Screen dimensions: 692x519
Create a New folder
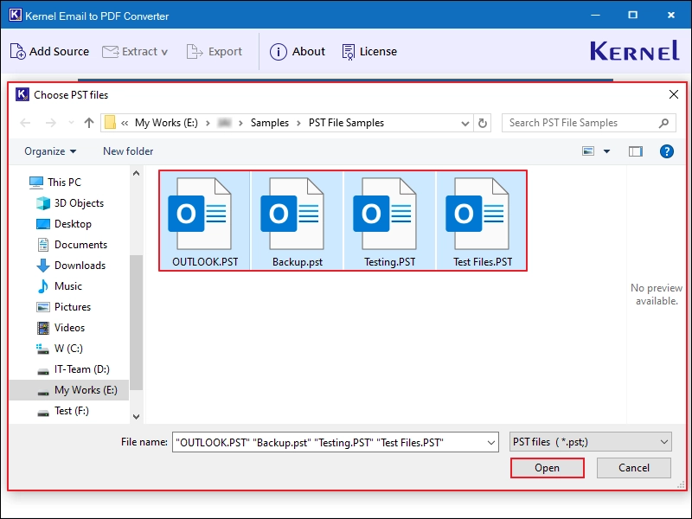(x=128, y=151)
